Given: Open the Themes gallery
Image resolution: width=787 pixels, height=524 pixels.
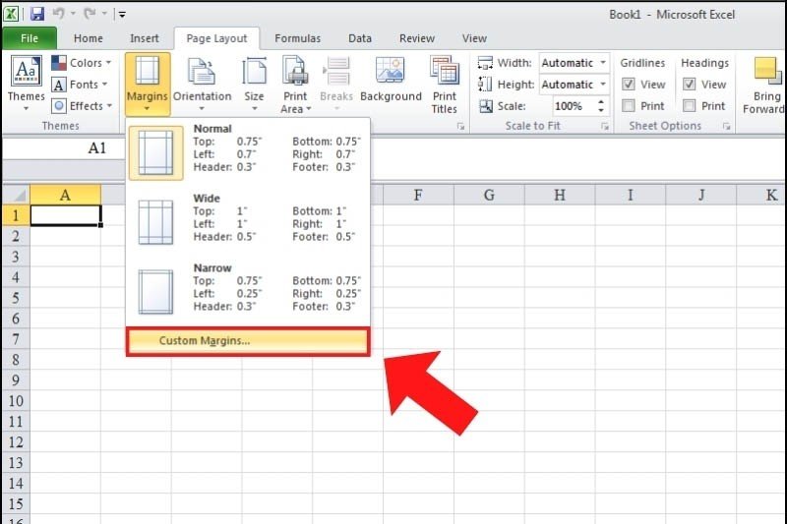Looking at the screenshot, I should pyautogui.click(x=27, y=84).
